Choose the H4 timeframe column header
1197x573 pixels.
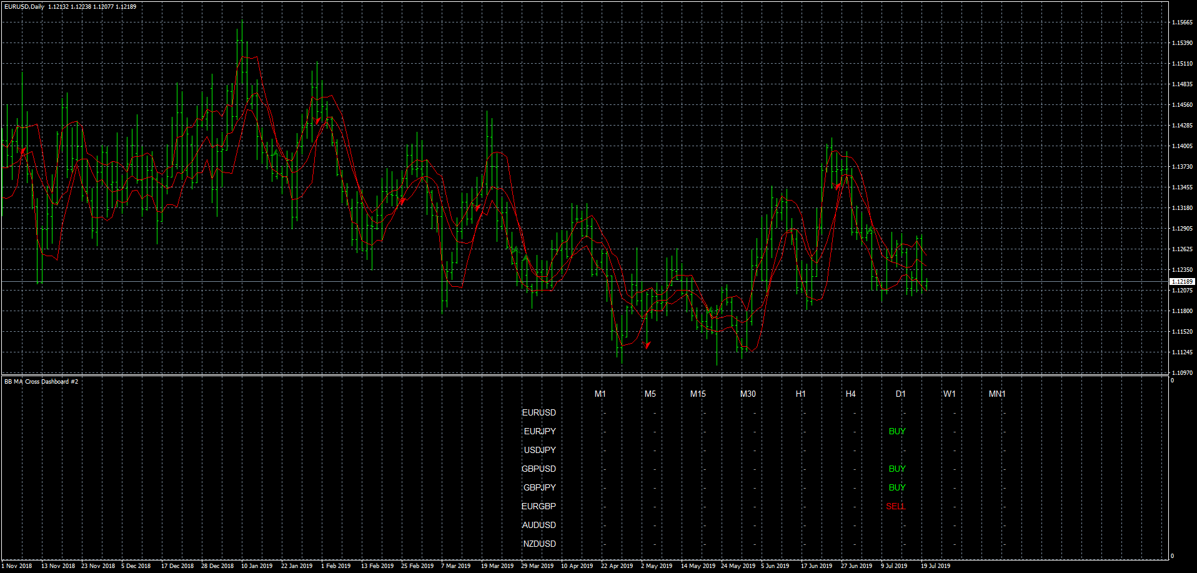[x=851, y=394]
